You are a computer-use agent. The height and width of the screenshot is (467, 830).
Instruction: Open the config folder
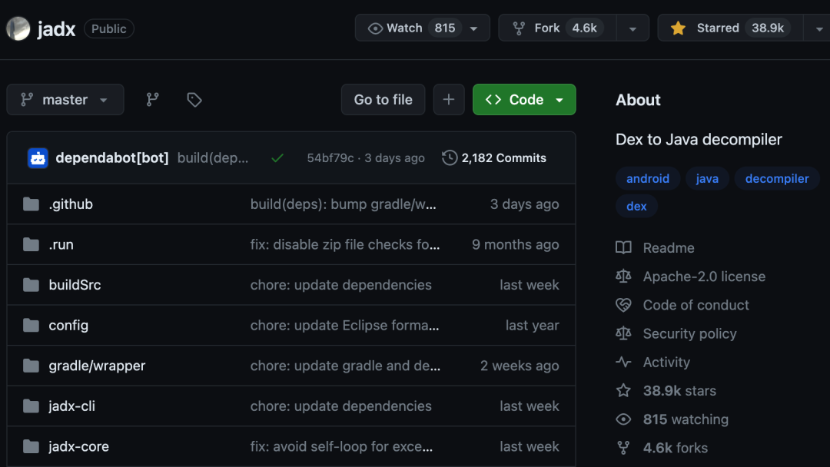pyautogui.click(x=68, y=325)
